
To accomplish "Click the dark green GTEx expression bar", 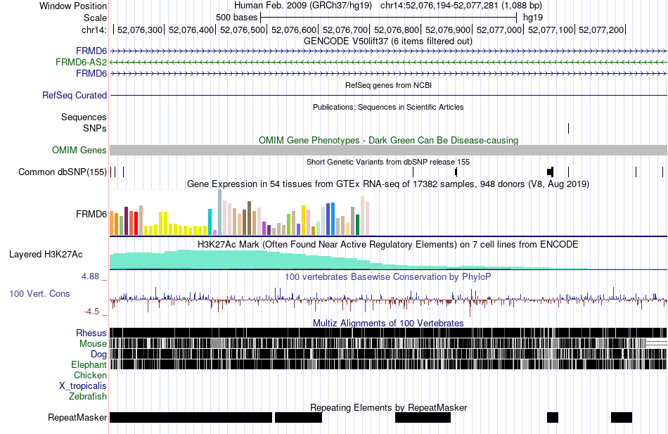I will click(357, 224).
